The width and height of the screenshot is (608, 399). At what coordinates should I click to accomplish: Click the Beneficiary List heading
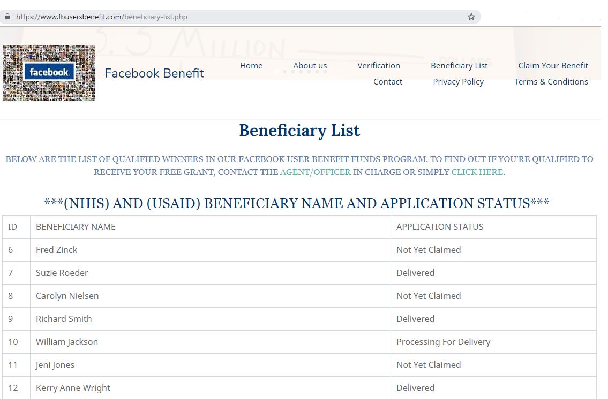[x=299, y=131]
